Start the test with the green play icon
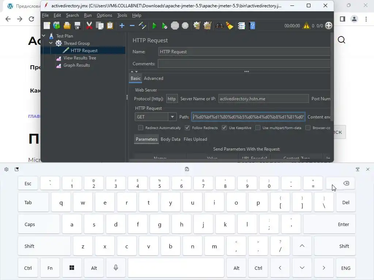374x280 pixels. pyautogui.click(x=154, y=26)
